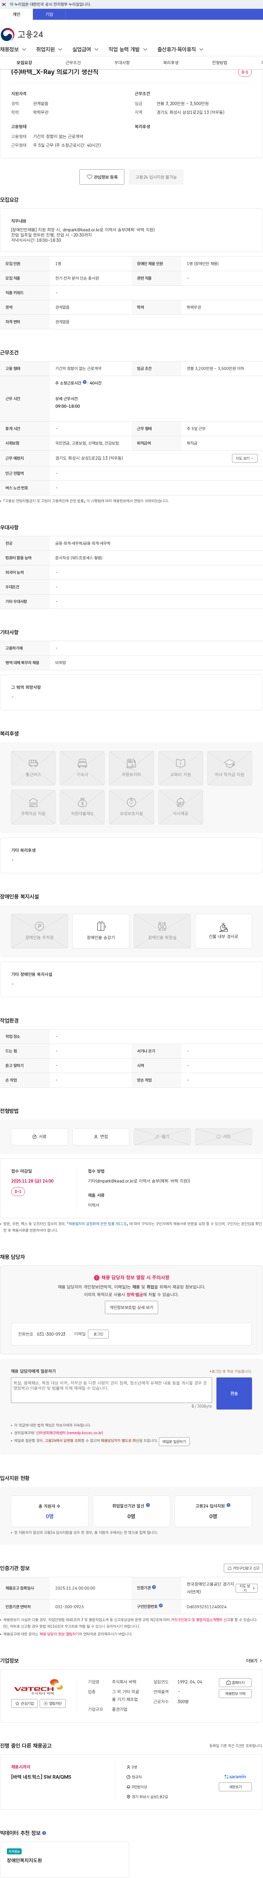Click the saramin logo
The height and width of the screenshot is (1878, 263).
tap(235, 1777)
